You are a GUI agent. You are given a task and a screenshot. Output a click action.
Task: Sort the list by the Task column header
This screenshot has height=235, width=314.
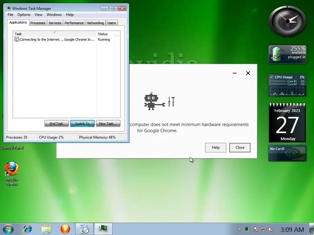[55, 34]
